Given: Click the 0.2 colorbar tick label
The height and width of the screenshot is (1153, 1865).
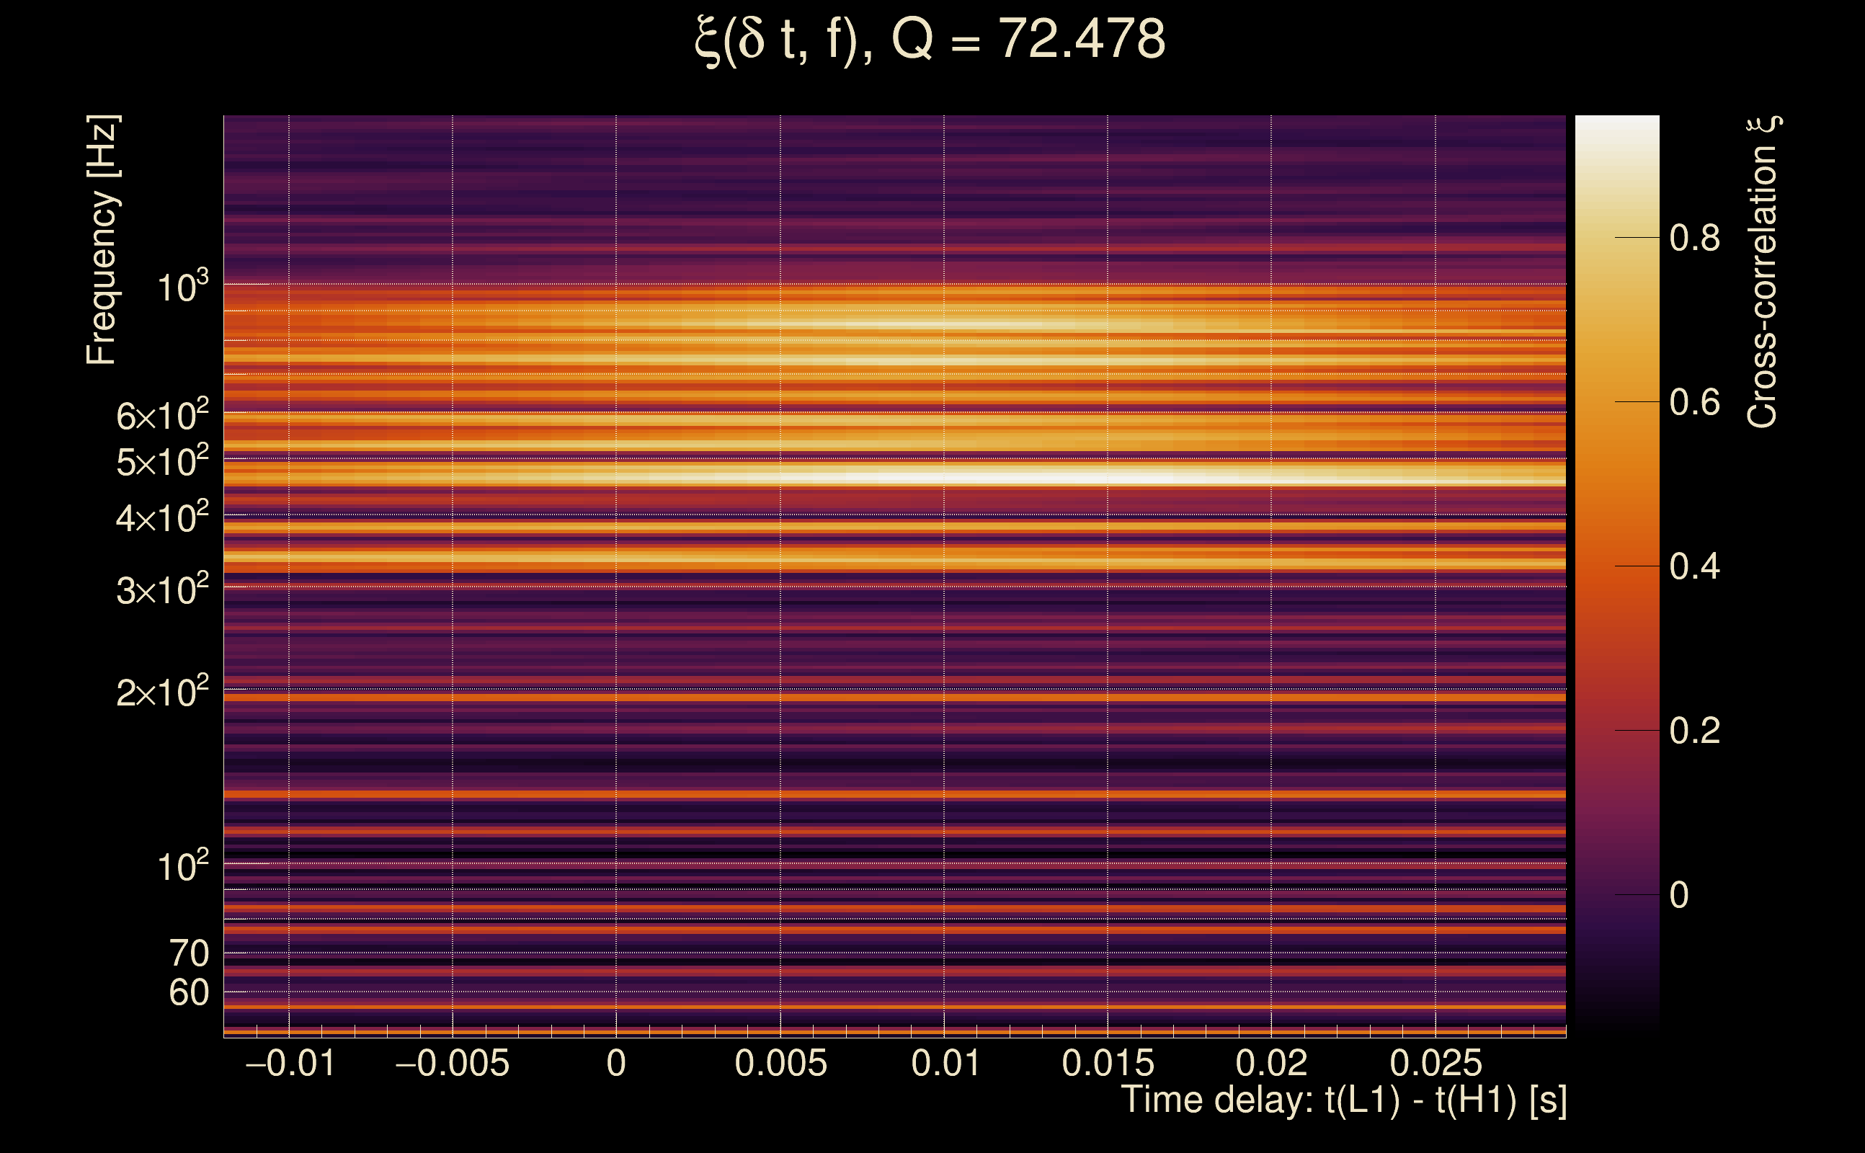Looking at the screenshot, I should coord(1694,731).
